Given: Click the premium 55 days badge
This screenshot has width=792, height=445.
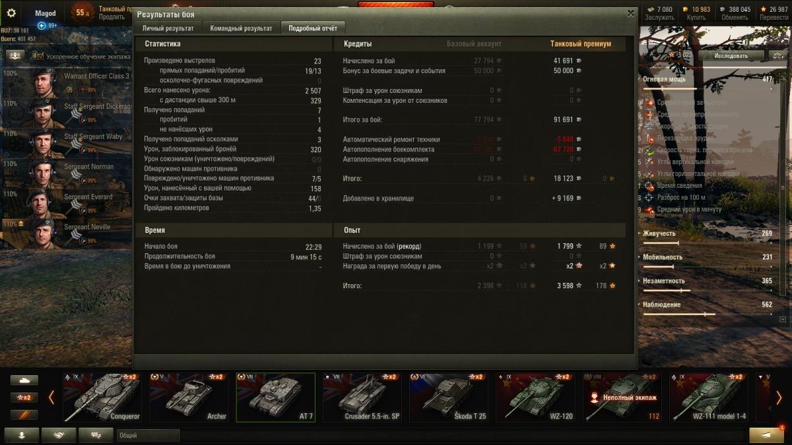Looking at the screenshot, I should (82, 13).
